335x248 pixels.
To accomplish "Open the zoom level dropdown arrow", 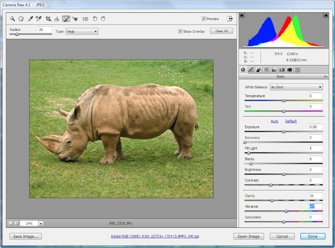I will pyautogui.click(x=41, y=223).
